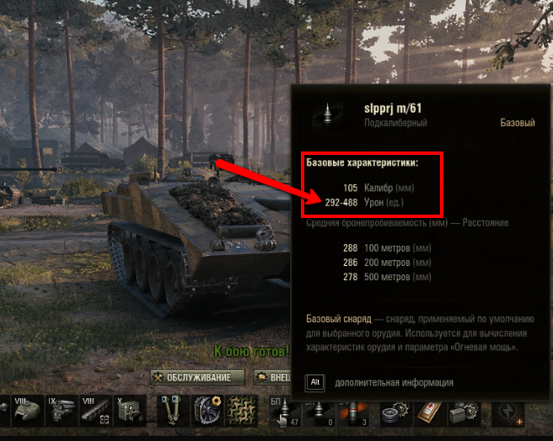Screen dimensions: 553x441
Task: Click the tier VIII tracks suspension module
Action: click(x=95, y=411)
